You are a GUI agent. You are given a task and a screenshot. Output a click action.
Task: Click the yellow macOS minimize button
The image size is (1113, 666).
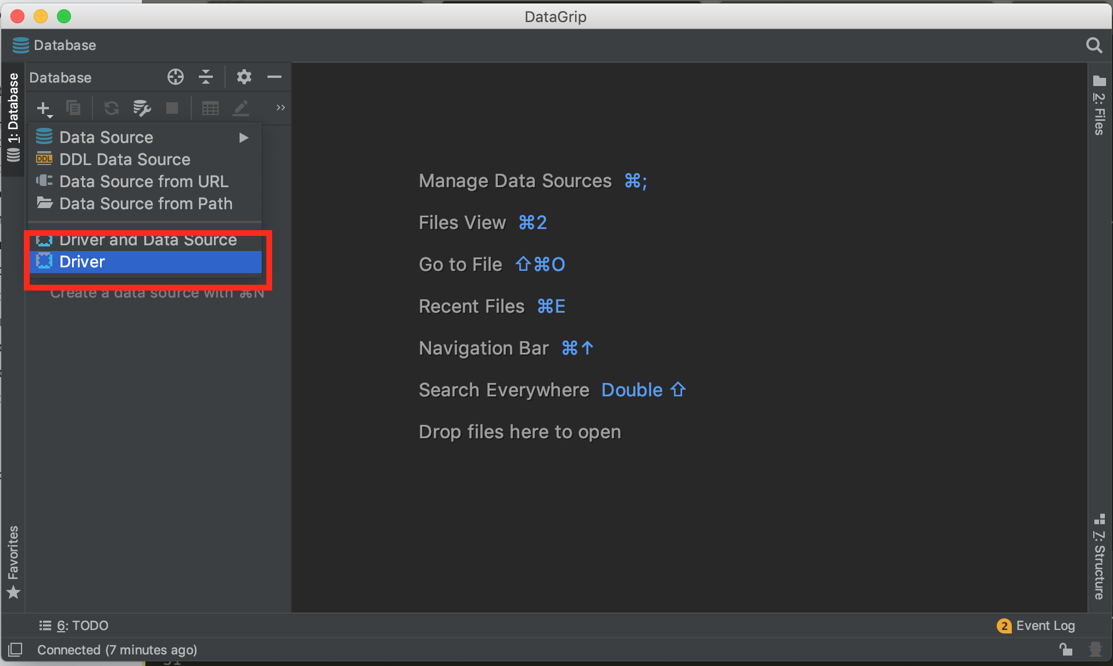point(41,16)
